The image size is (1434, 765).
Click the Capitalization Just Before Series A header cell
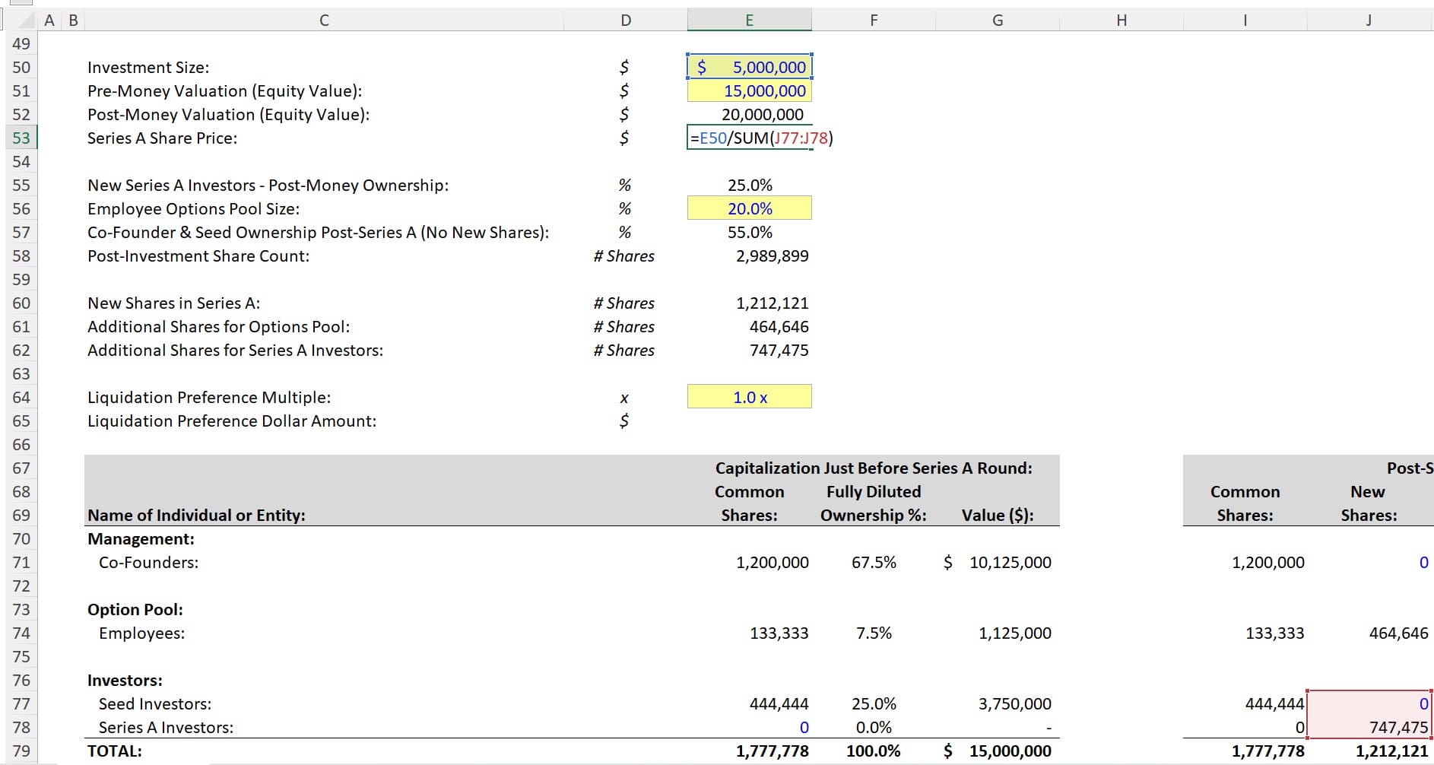[873, 468]
